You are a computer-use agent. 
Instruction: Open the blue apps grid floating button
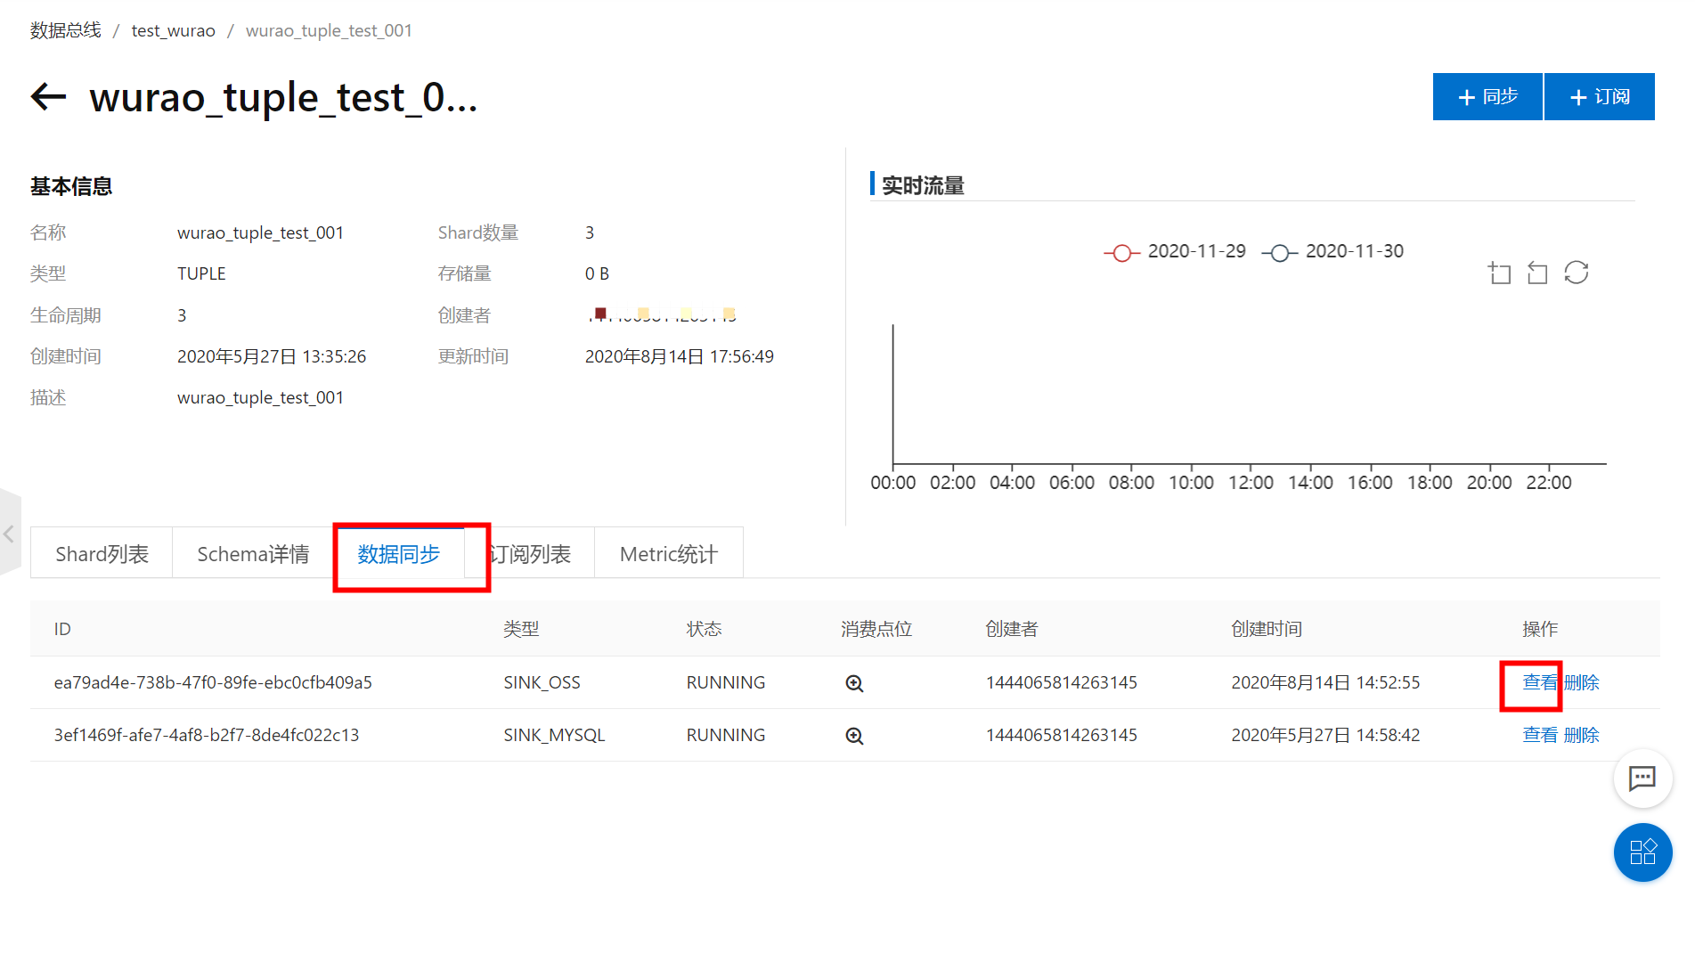(x=1642, y=852)
